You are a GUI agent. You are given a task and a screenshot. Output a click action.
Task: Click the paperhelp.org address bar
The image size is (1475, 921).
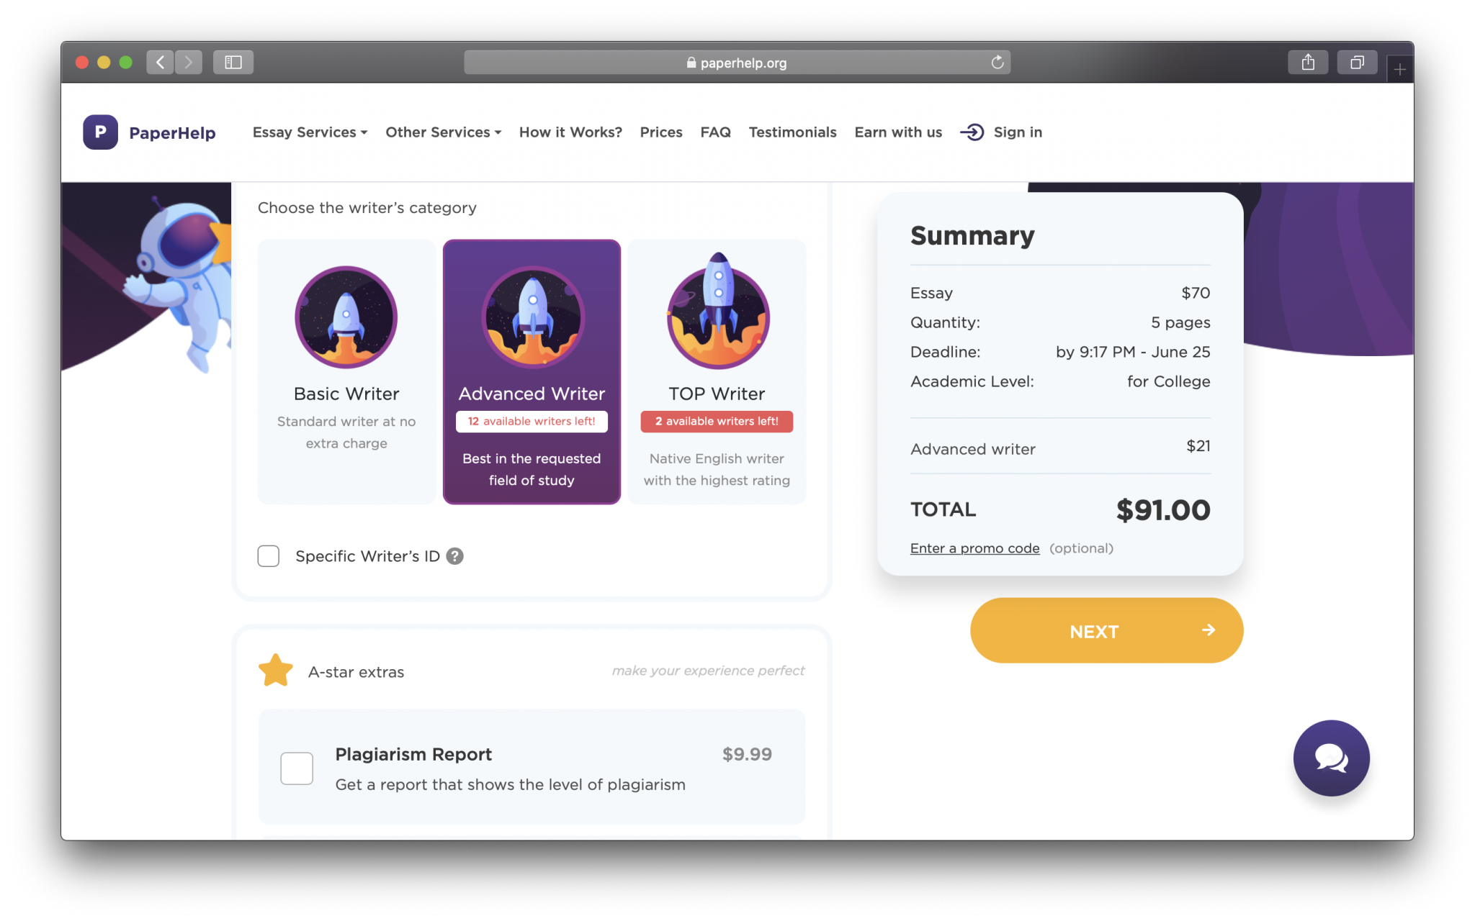click(737, 63)
